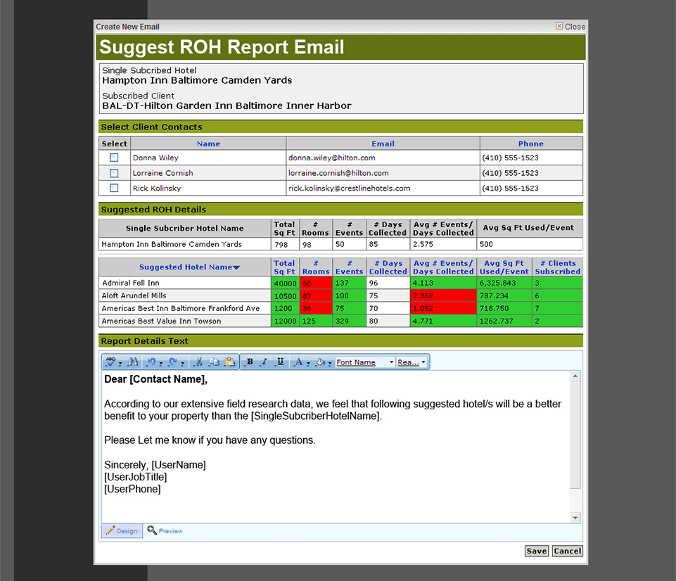
Task: Apply background fill color bucket
Action: tap(320, 362)
